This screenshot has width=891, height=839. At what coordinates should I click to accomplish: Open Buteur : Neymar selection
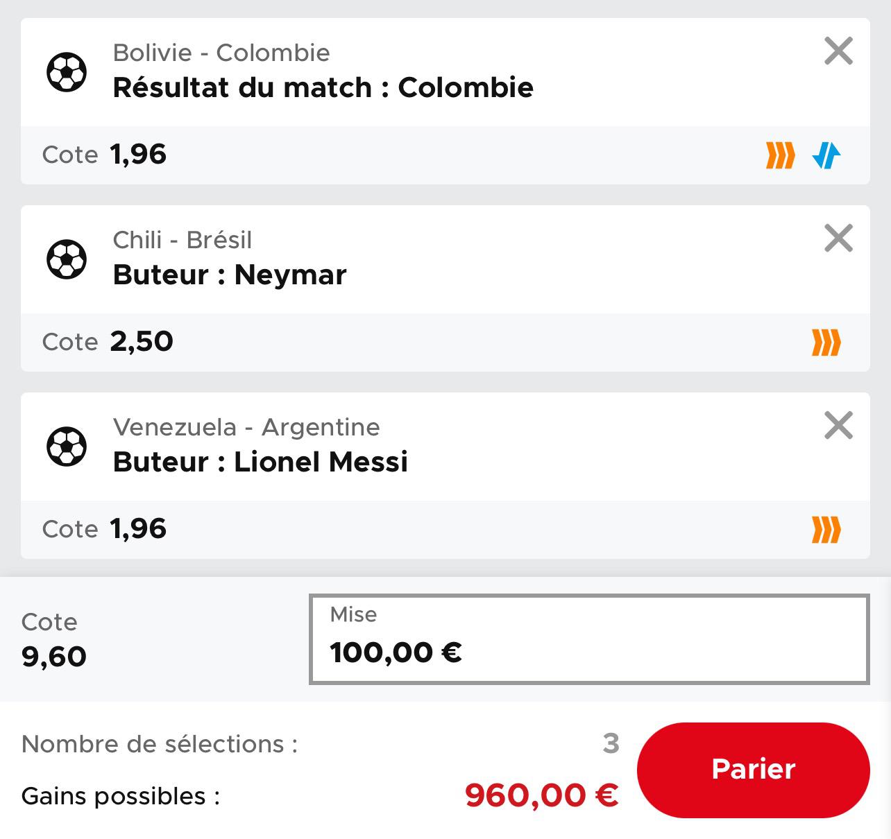point(230,275)
